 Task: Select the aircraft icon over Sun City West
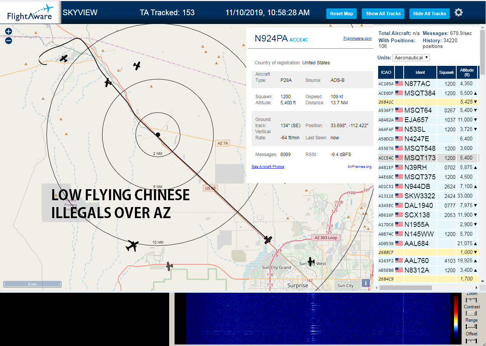coord(311,261)
